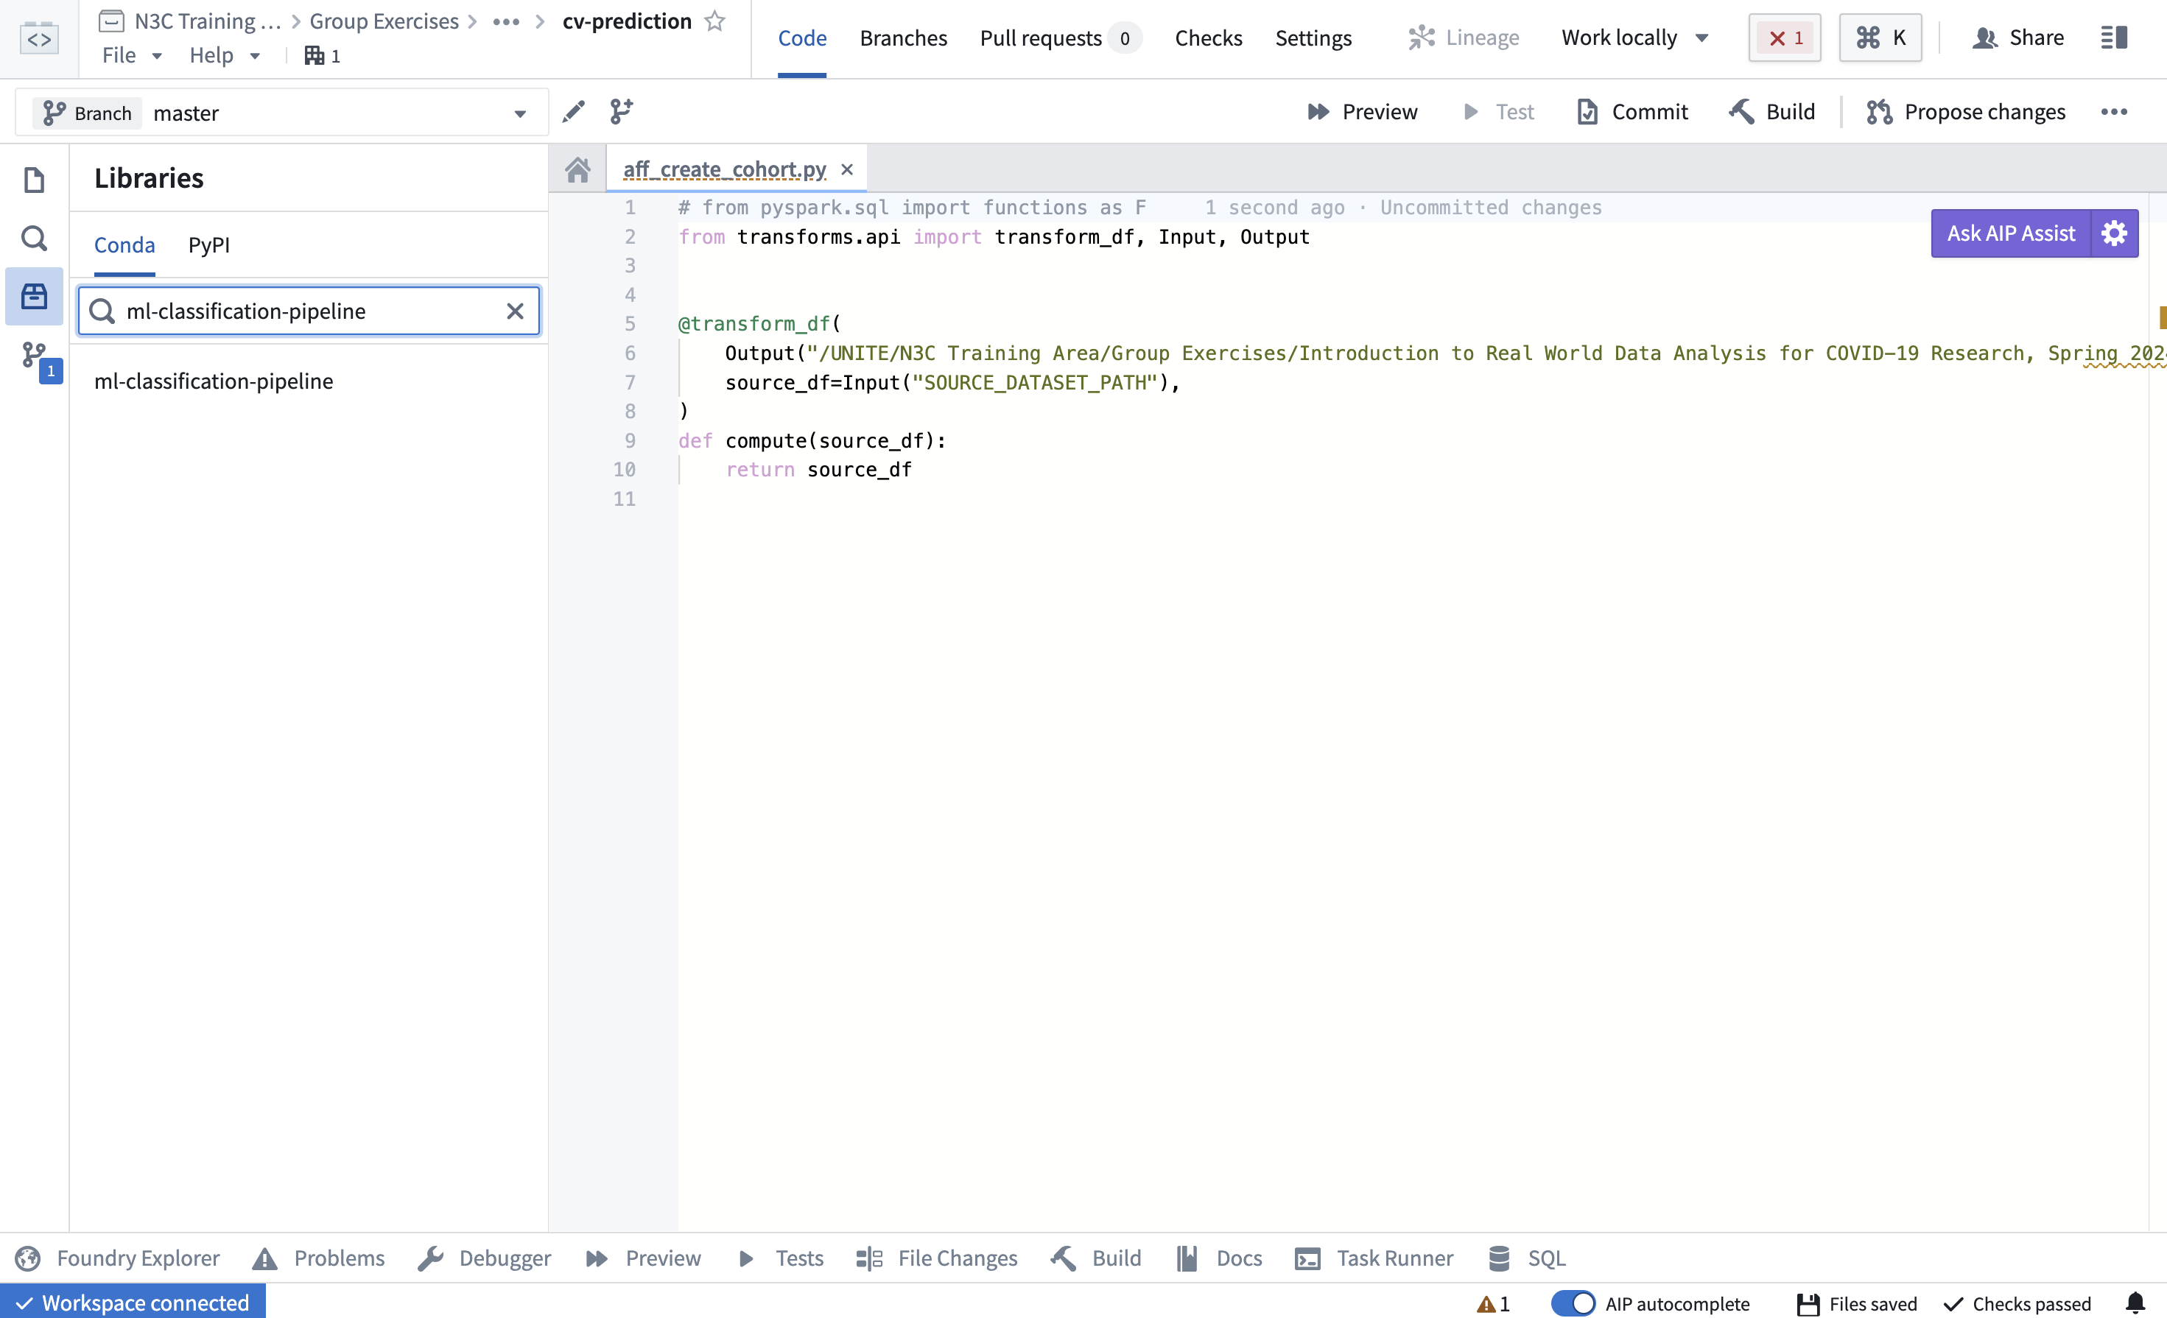Click the Ask AIP Assist button
The width and height of the screenshot is (2167, 1318).
coord(2010,233)
